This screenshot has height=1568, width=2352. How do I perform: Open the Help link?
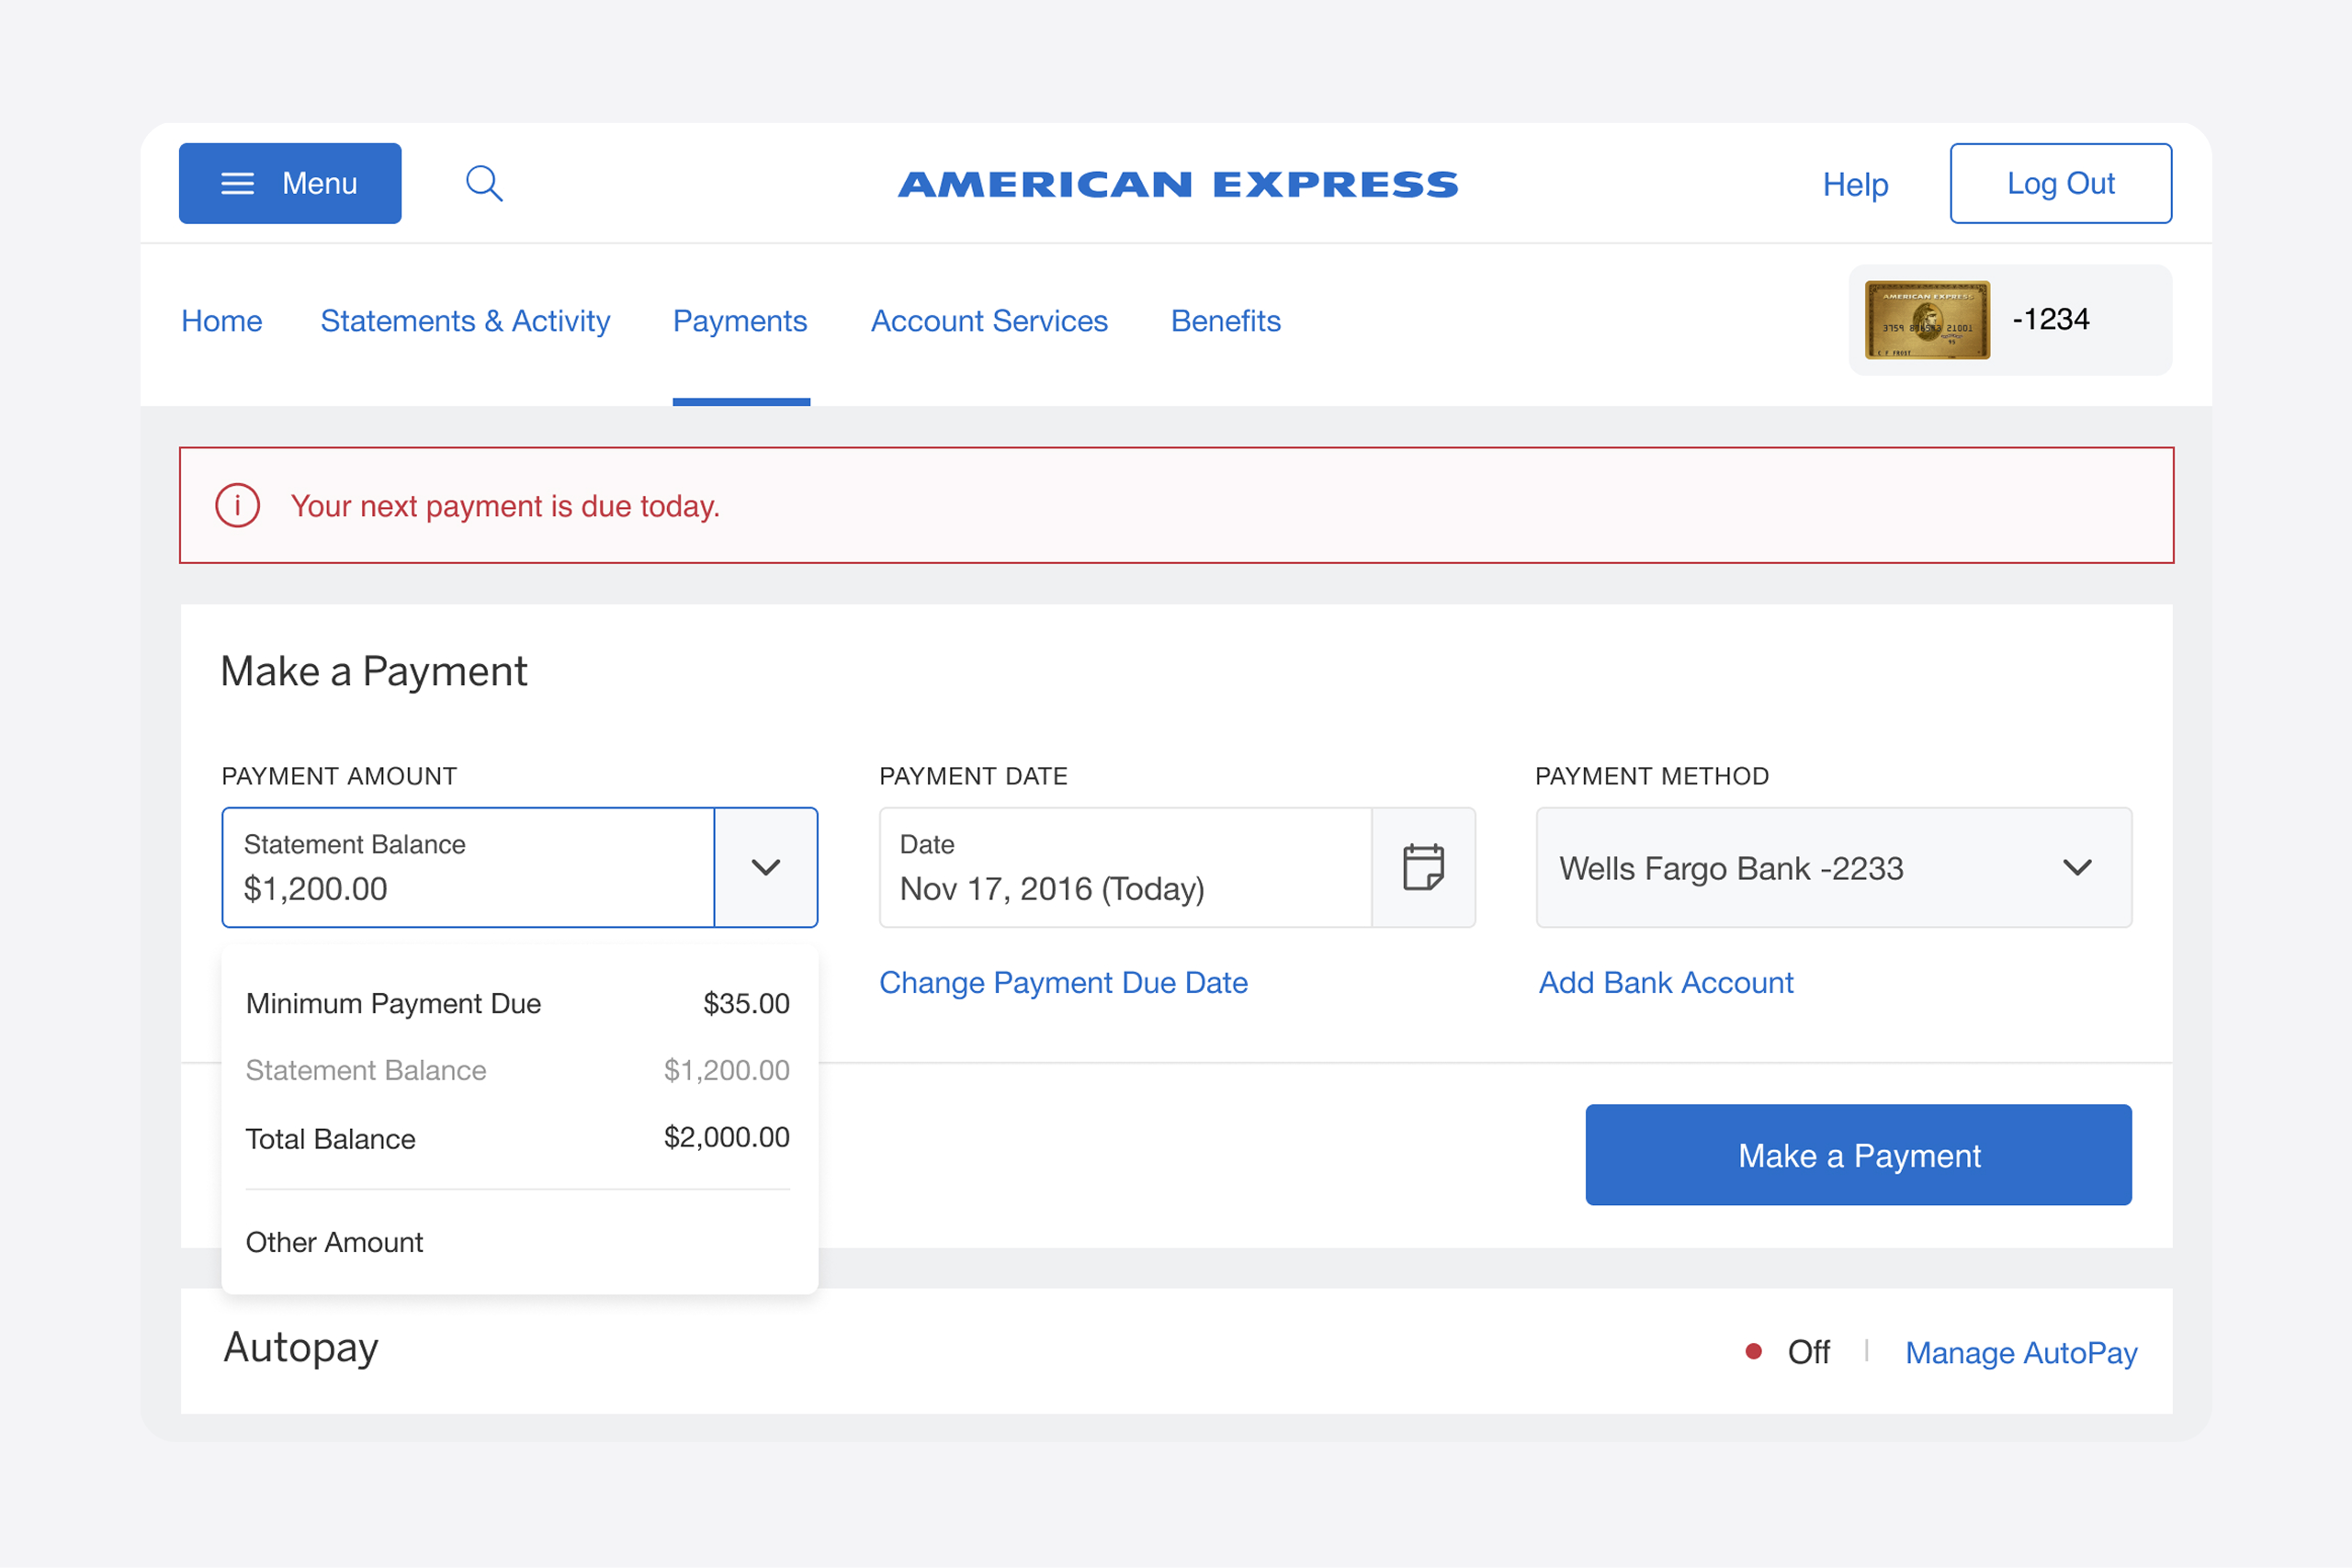click(x=1855, y=184)
